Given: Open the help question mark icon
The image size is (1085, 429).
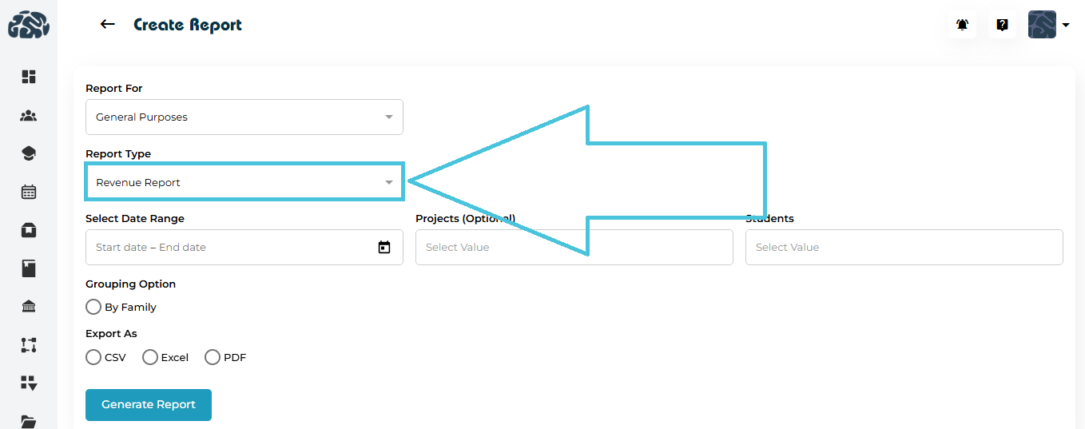Looking at the screenshot, I should 1002,25.
